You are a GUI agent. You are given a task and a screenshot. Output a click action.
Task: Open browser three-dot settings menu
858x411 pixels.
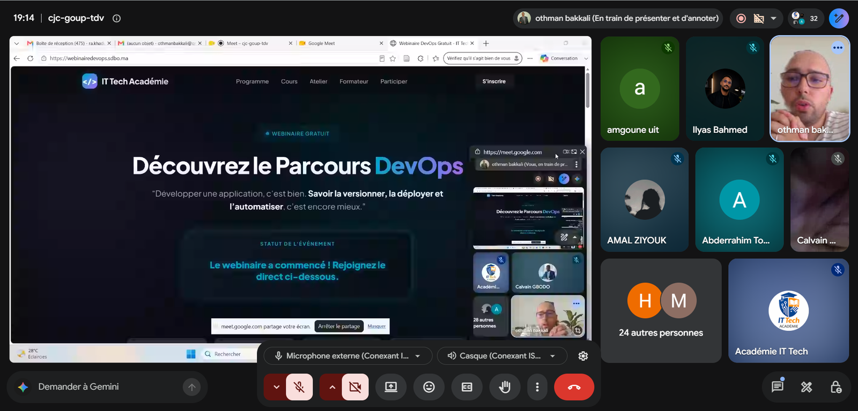pyautogui.click(x=530, y=58)
